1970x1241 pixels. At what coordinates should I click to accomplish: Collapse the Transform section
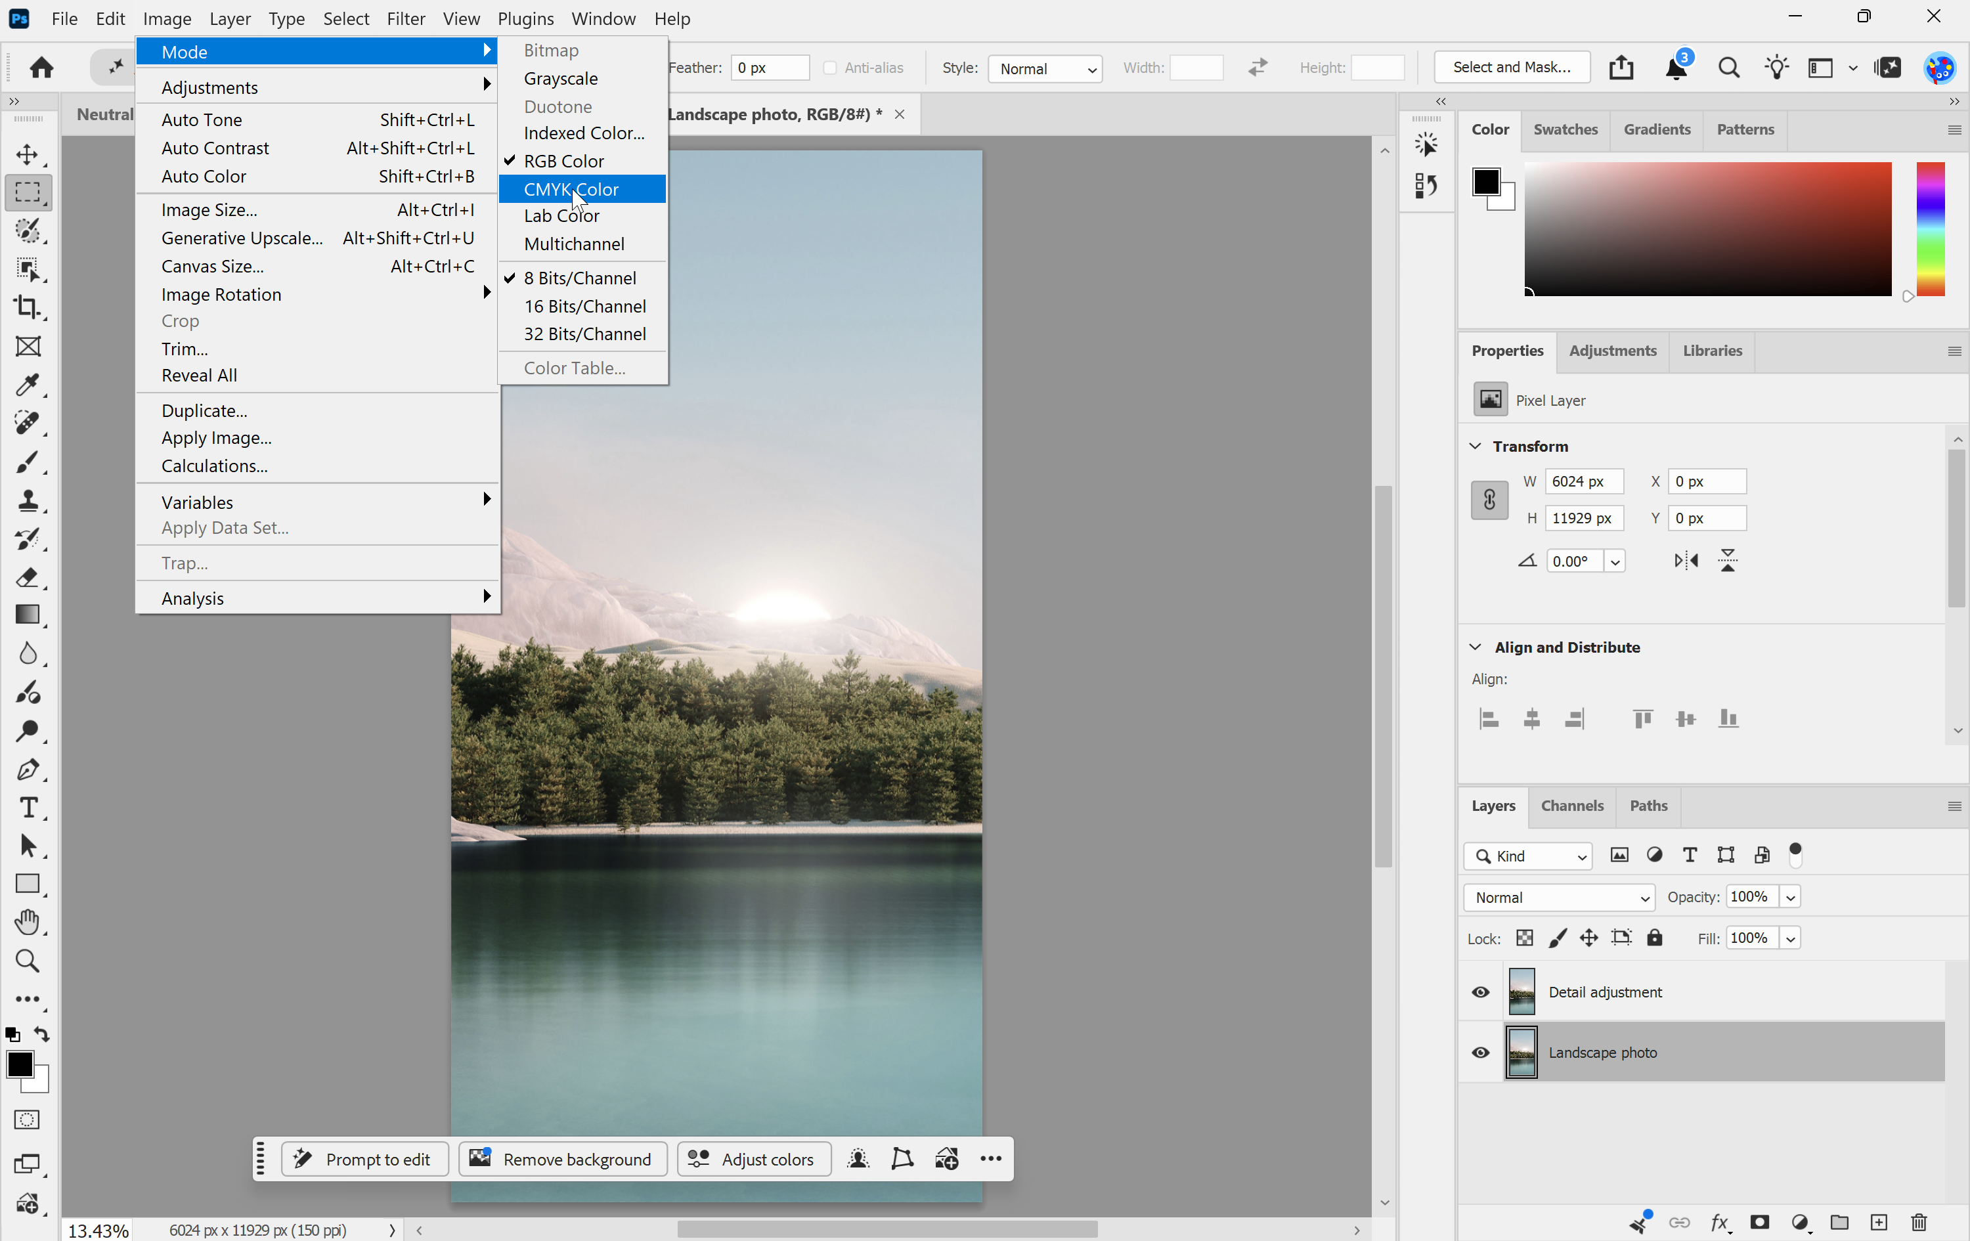click(x=1475, y=446)
